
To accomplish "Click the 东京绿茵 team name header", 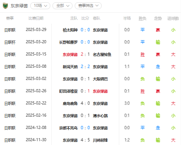I will point(19,6).
